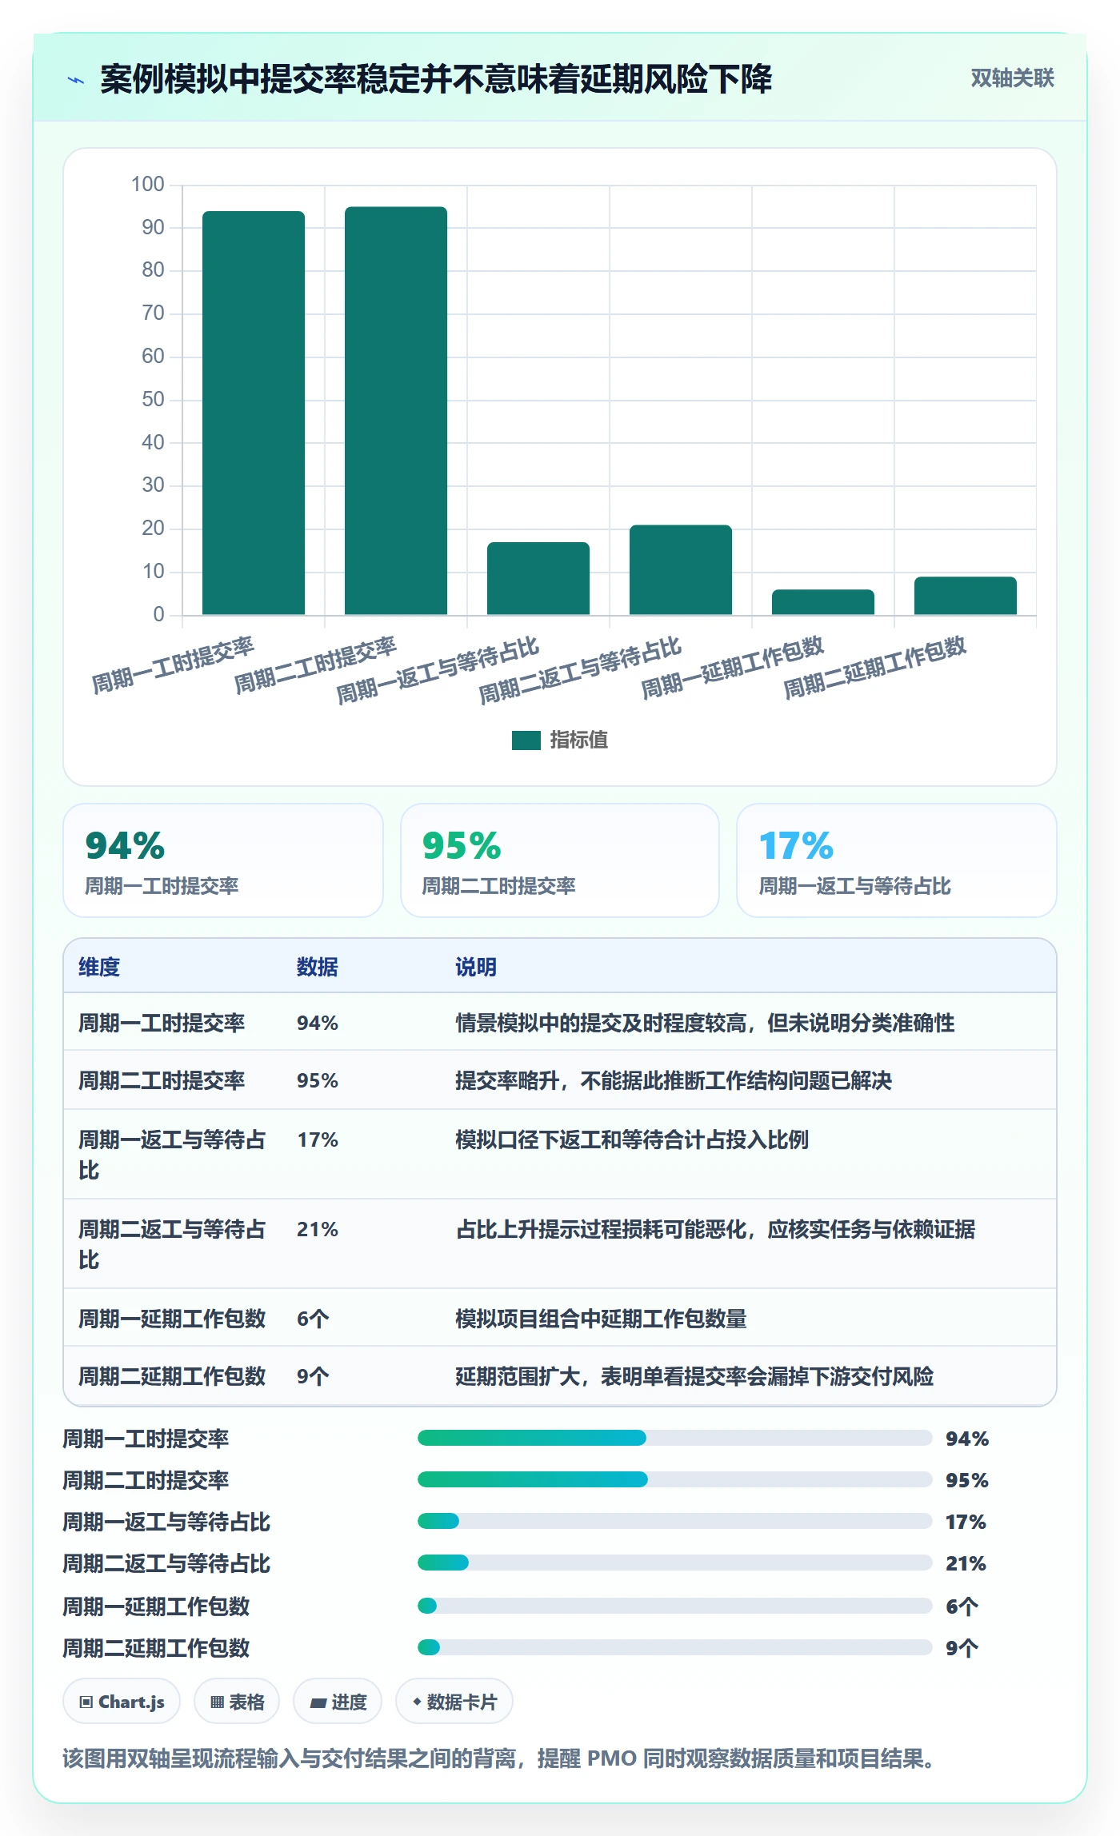The image size is (1120, 1836).
Task: Click the 周期一工时提交率 94% progress bar
Action: (x=674, y=1438)
